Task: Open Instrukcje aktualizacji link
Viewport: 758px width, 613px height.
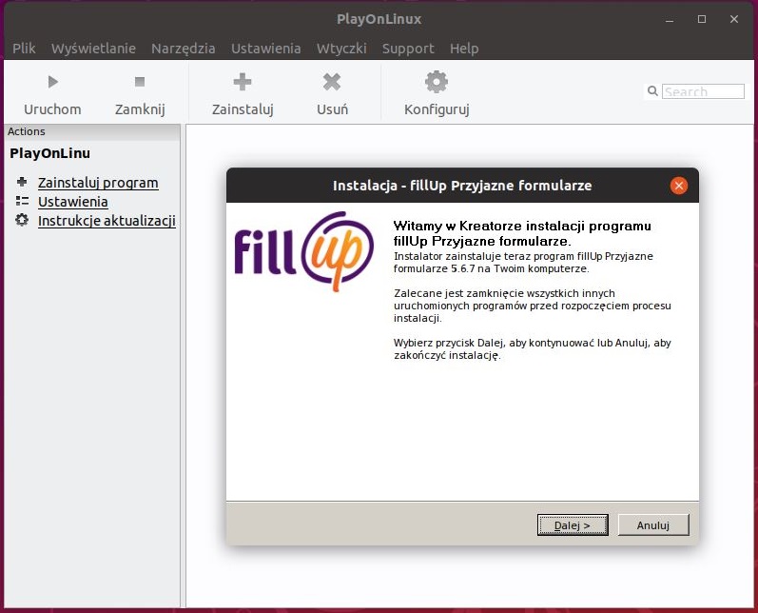Action: click(x=107, y=221)
